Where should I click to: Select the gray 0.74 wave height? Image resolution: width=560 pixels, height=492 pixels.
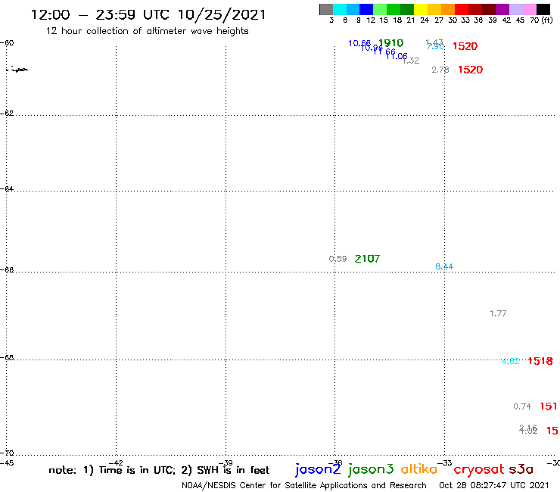pos(522,406)
